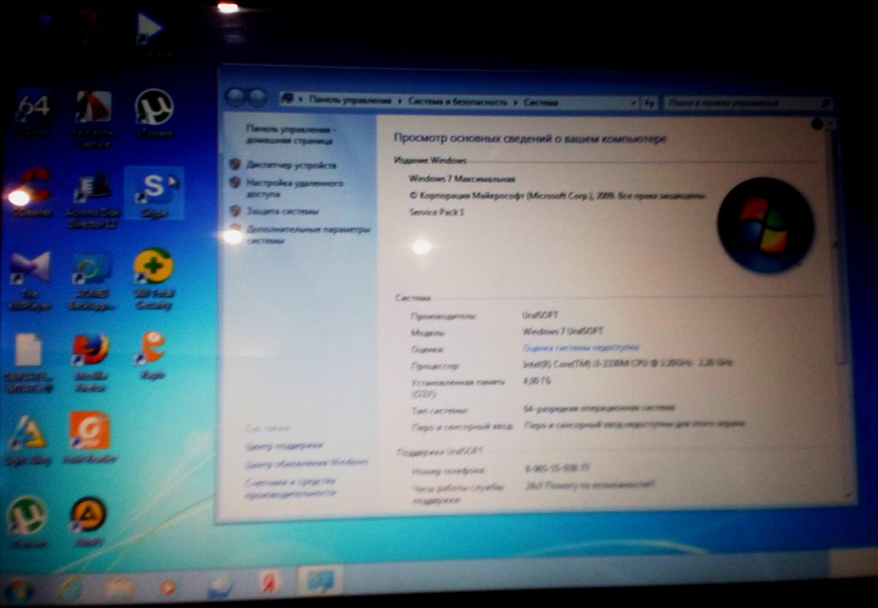Launch Foxit Reader from the desktop

(90, 438)
